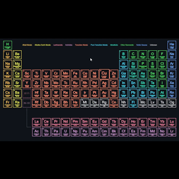Click the Boron (B) tile

124,55
